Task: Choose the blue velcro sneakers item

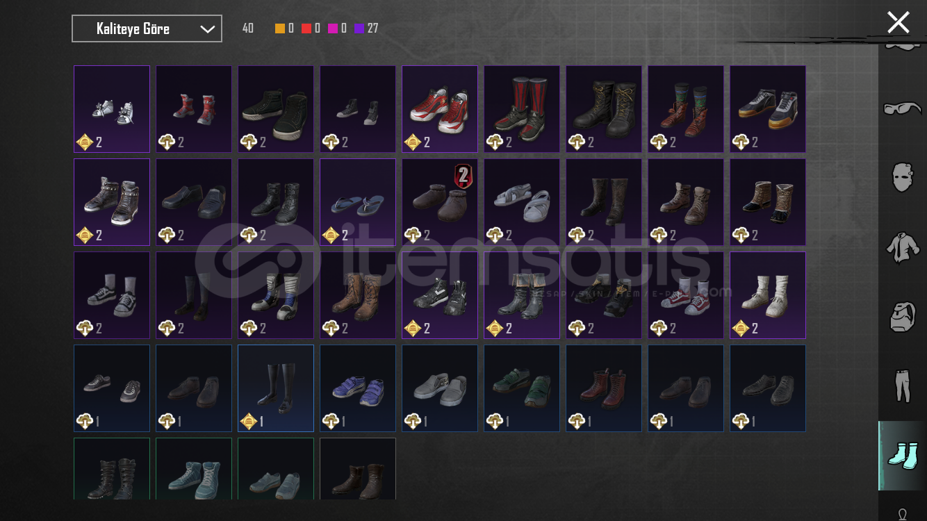Action: (x=358, y=388)
